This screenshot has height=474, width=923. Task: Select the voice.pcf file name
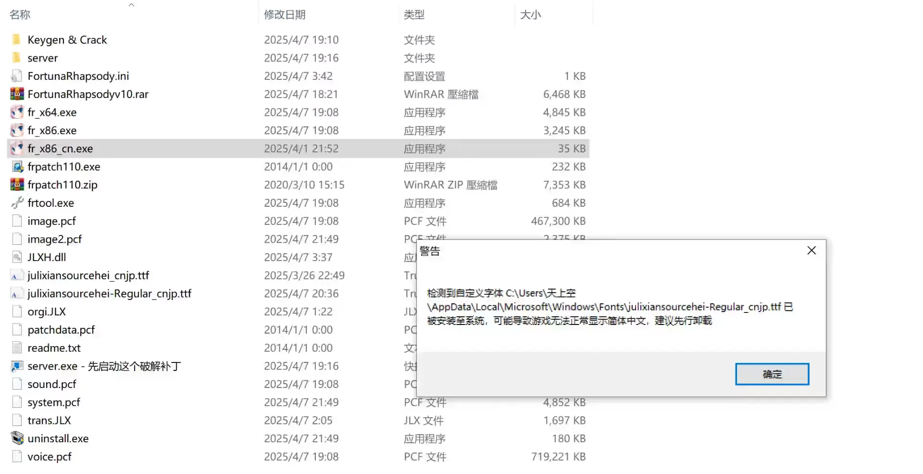coord(50,457)
